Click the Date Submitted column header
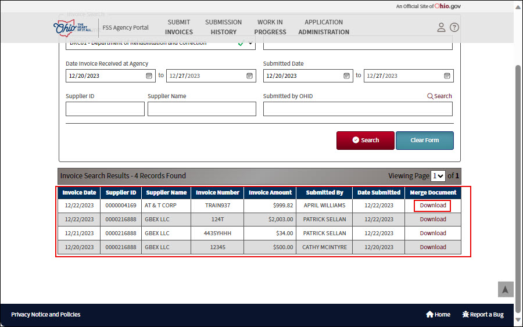 click(x=379, y=193)
